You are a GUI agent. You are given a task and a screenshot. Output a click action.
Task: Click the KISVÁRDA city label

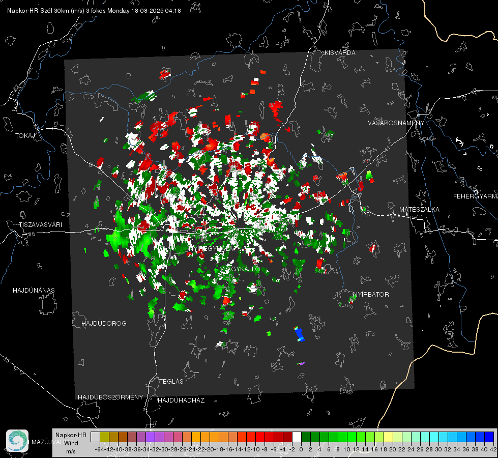[x=339, y=53]
